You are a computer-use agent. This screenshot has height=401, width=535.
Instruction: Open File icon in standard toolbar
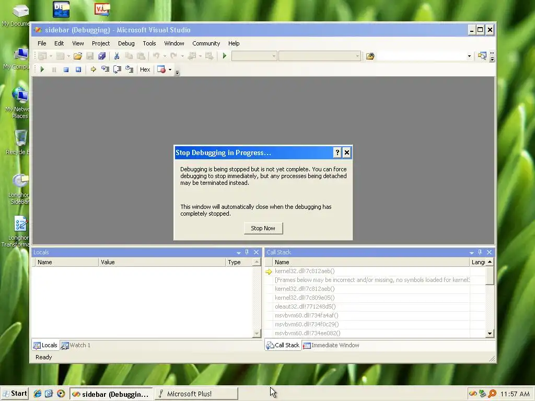[x=78, y=56]
